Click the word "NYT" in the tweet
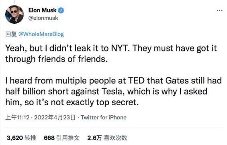The height and width of the screenshot is (145, 227). tap(120, 48)
